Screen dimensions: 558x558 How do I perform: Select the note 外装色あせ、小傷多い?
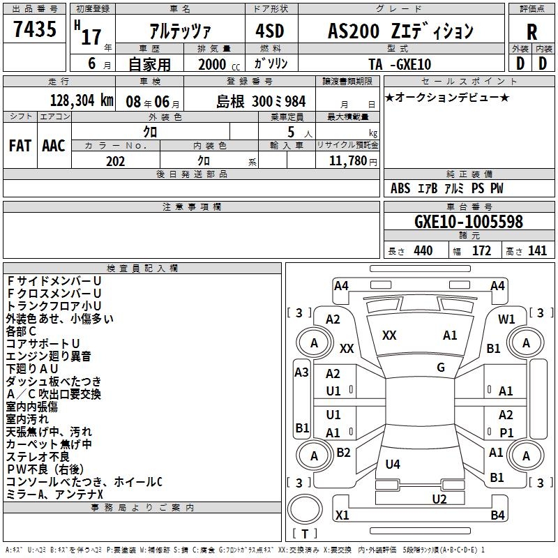pos(60,319)
